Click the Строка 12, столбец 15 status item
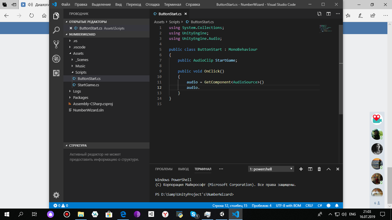The image size is (392, 220). click(x=230, y=206)
